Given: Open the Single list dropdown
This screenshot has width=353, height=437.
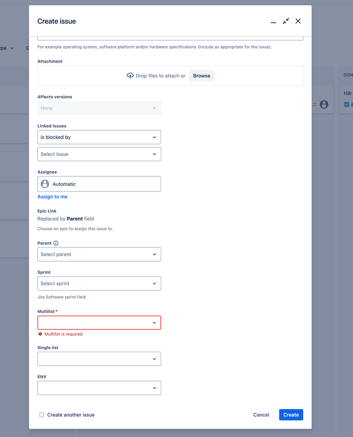Looking at the screenshot, I should click(99, 359).
